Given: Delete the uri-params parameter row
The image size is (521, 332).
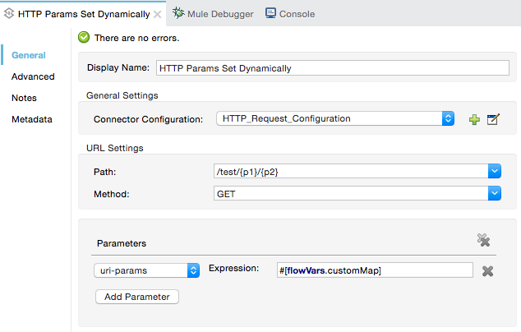Looking at the screenshot, I should (487, 270).
